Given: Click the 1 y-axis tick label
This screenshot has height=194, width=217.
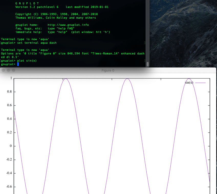Looking at the screenshot, I should pyautogui.click(x=11, y=78).
